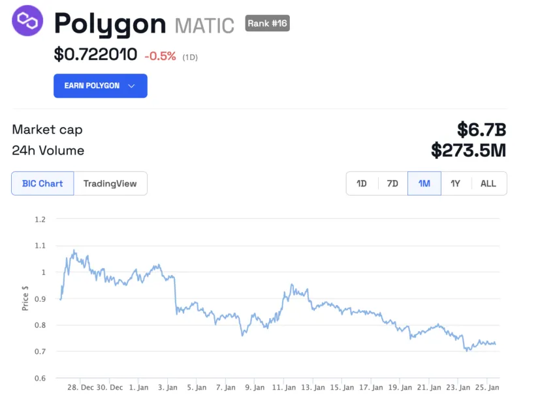Select the 7D timeframe
Viewport: 555px width, 408px height.
392,183
